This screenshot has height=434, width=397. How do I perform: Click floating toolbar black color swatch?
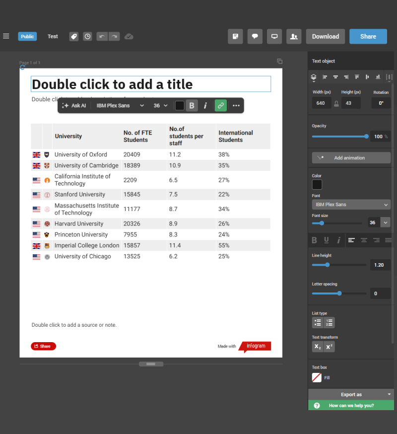(180, 105)
